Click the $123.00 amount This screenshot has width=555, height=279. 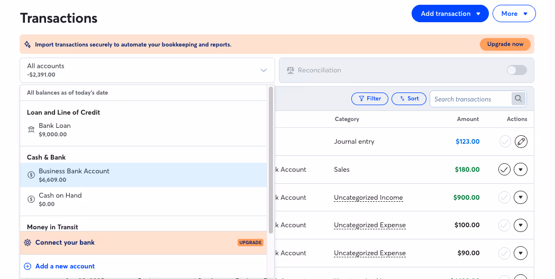pyautogui.click(x=468, y=142)
